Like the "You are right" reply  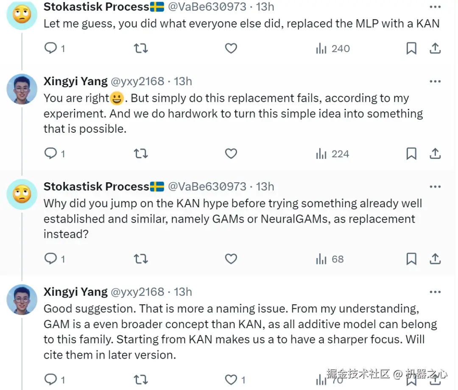click(231, 154)
